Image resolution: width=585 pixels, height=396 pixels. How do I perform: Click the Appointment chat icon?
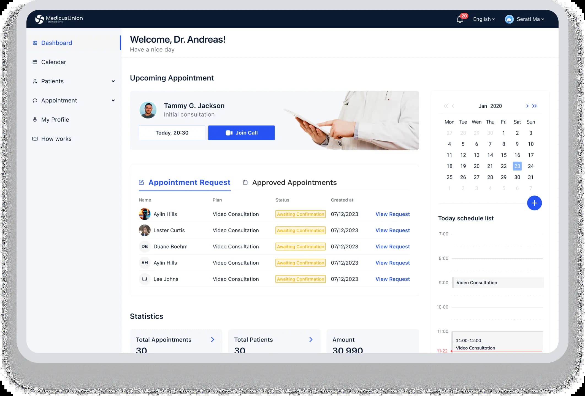(x=35, y=100)
